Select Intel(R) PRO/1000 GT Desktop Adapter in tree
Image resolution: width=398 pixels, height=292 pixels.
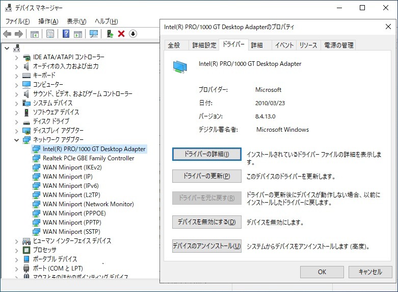pos(94,149)
